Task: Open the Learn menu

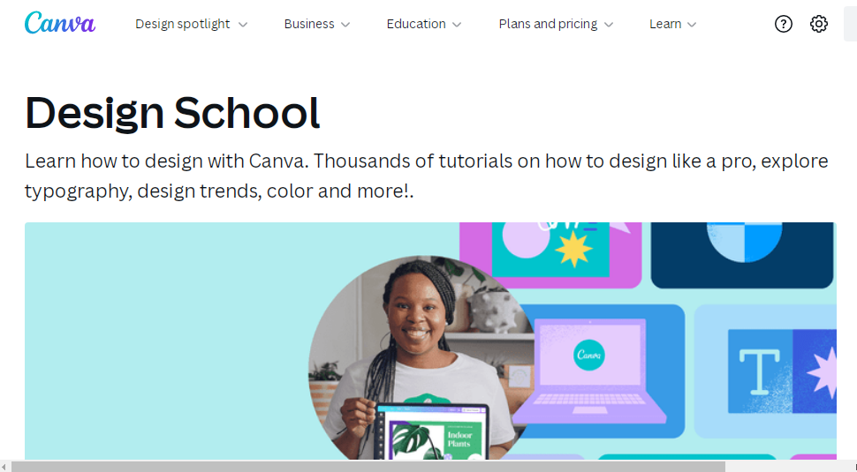Action: tap(673, 24)
